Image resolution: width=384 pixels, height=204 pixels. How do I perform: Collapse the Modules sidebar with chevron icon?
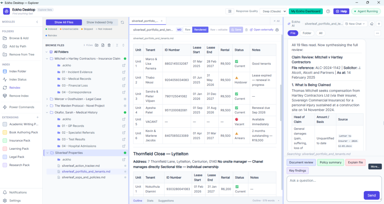(37, 22)
